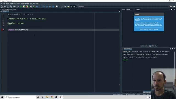Browse console tabs icon
The height and width of the screenshot is (99, 176).
[123, 49]
